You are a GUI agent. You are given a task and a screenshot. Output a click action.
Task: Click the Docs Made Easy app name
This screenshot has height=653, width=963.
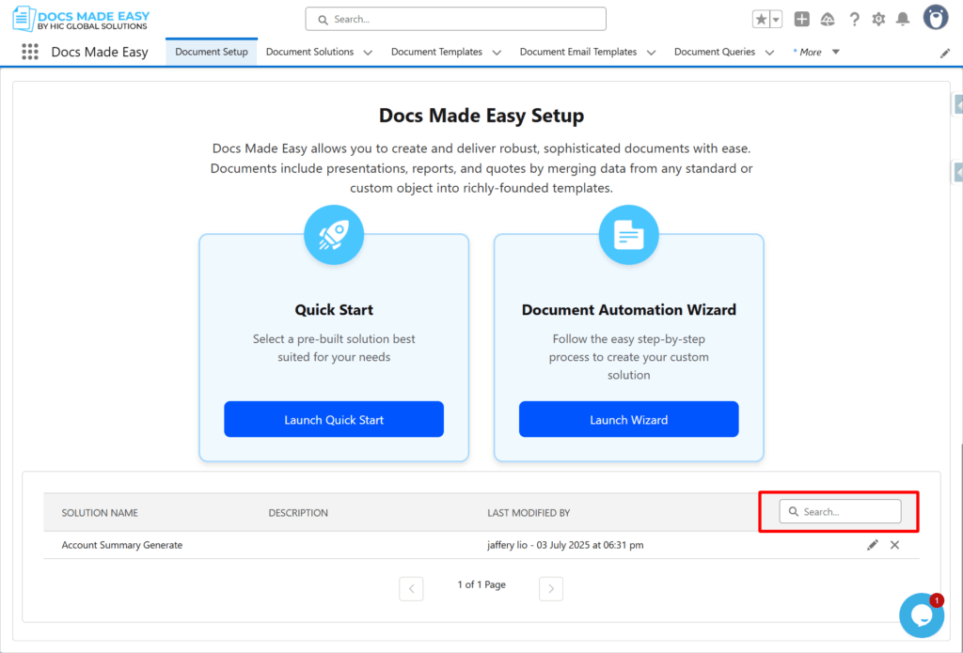tap(100, 53)
